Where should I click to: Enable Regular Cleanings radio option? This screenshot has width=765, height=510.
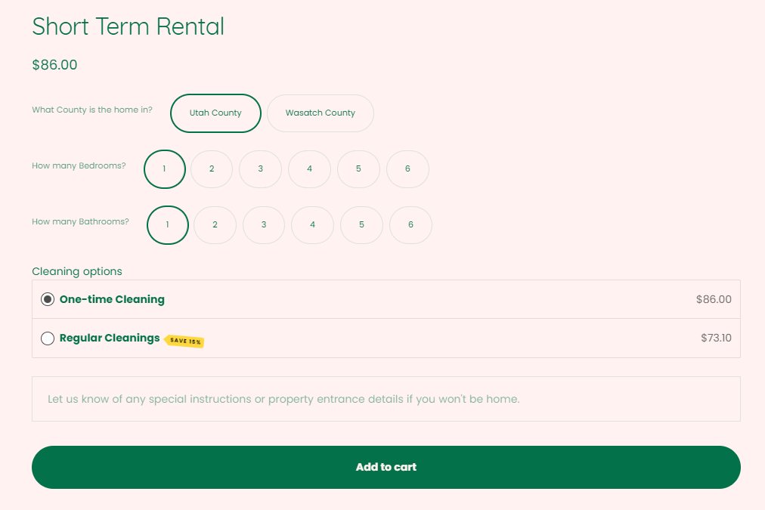(48, 338)
